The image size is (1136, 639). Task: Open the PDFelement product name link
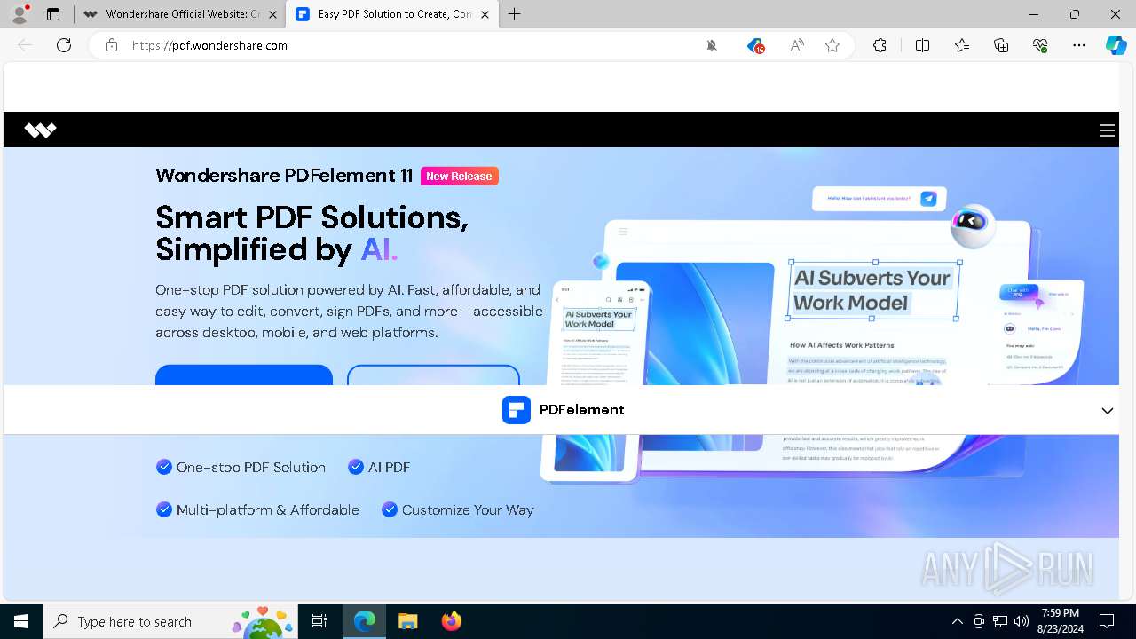[x=582, y=410]
